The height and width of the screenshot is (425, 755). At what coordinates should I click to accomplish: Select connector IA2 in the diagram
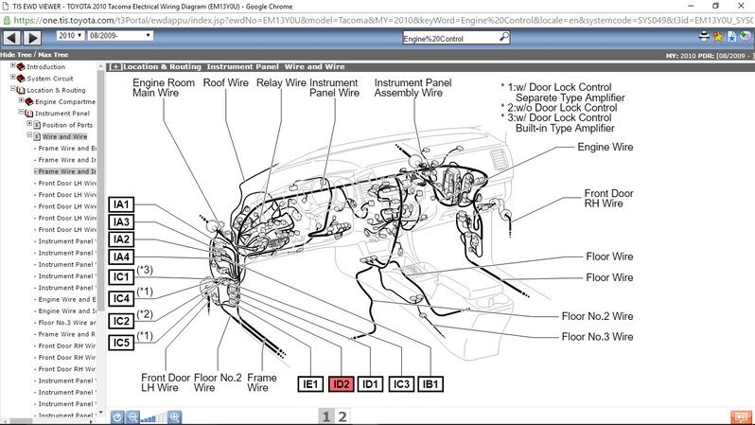click(121, 239)
